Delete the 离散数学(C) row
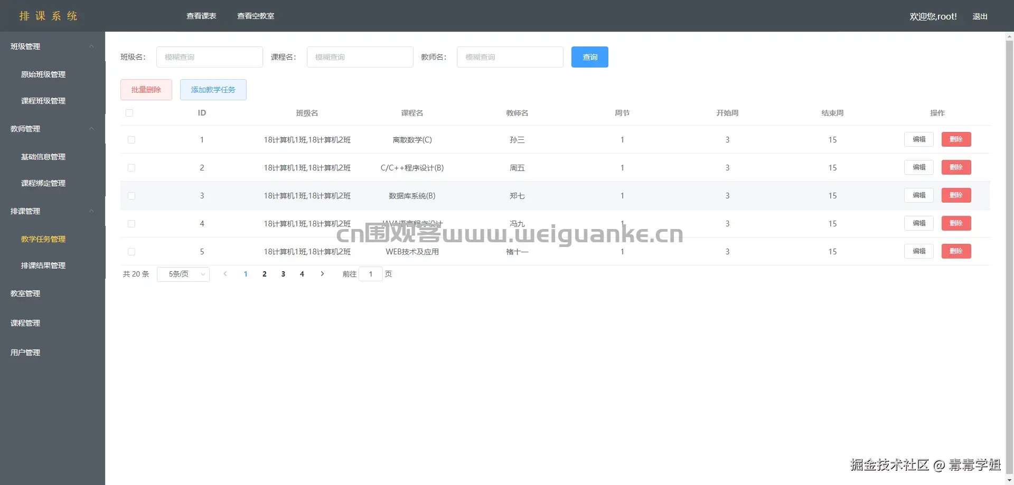This screenshot has width=1014, height=485. click(956, 139)
